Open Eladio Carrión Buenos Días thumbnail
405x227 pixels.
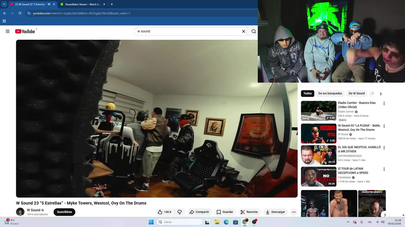(319, 111)
